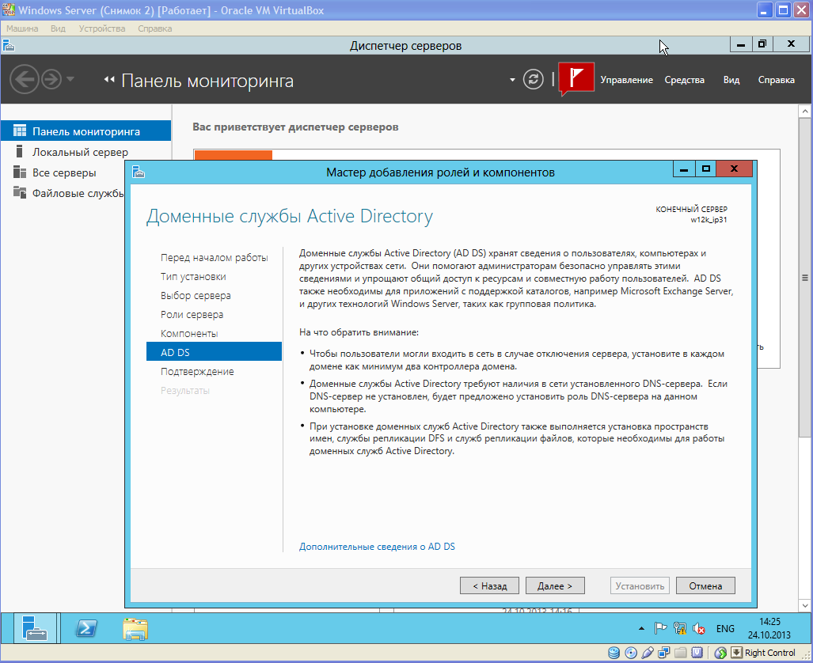The height and width of the screenshot is (663, 813).
Task: Click the muted speaker tray icon
Action: (x=699, y=628)
